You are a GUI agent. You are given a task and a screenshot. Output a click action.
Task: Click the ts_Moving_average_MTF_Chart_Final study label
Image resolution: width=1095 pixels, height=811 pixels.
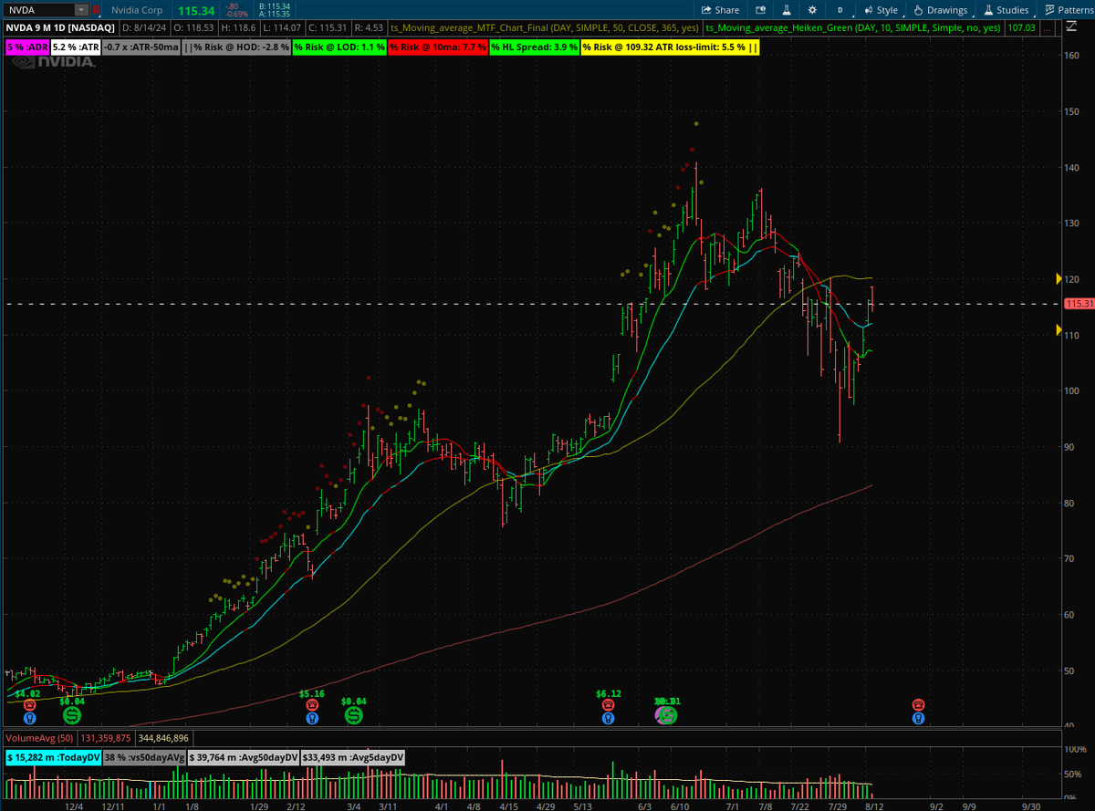546,28
